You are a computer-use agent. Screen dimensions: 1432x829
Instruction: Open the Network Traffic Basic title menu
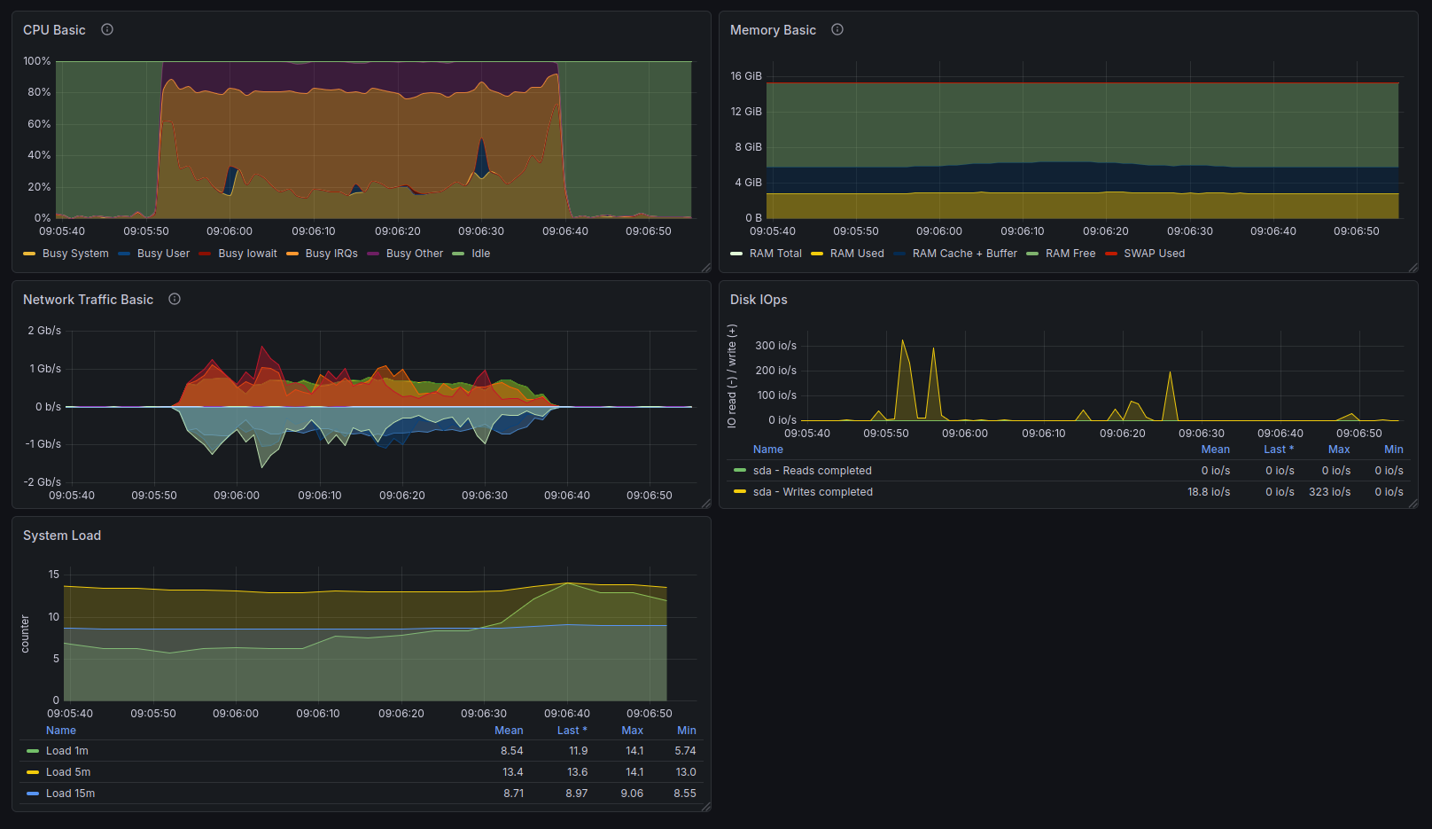point(88,300)
